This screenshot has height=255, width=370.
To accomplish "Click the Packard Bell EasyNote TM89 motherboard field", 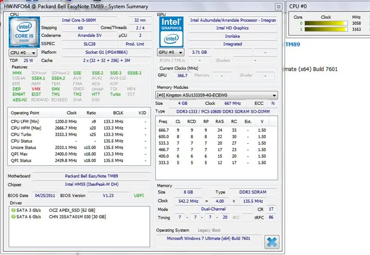I will point(92,176).
